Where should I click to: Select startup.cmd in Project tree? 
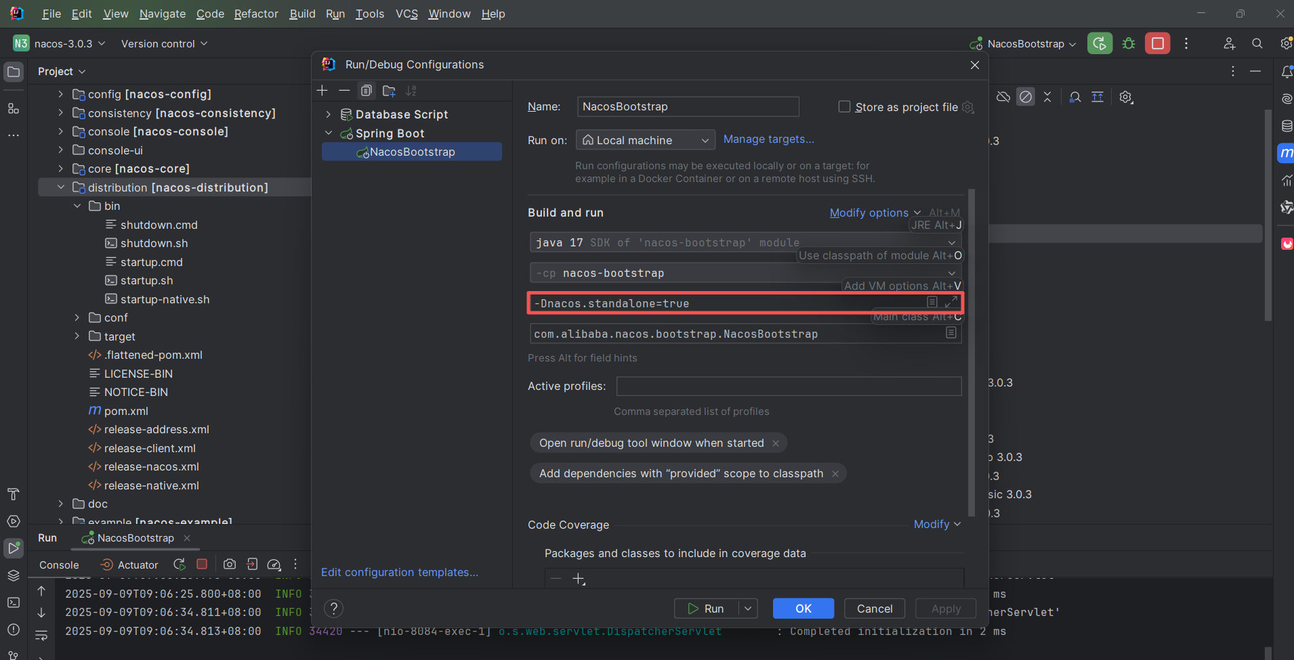point(152,262)
